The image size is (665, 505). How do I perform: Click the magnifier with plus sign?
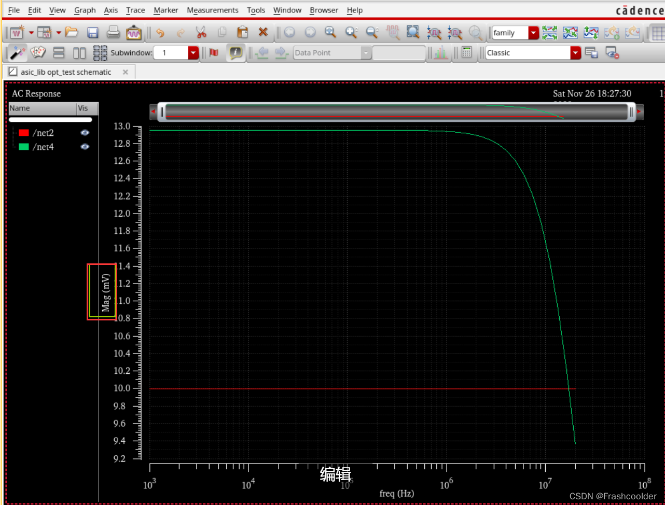352,33
